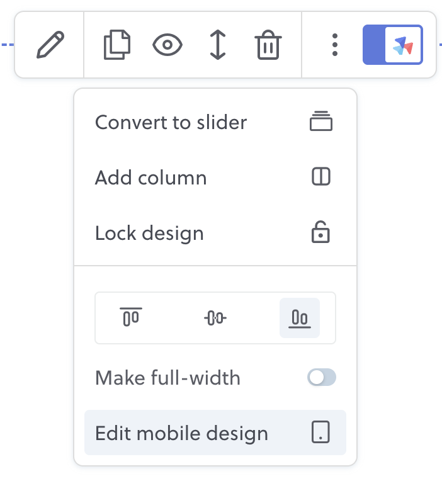Enable the Make full-width switch

tap(322, 377)
